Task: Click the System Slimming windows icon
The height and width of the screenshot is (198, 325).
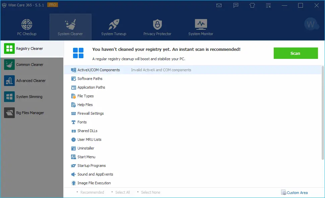Action: coord(9,97)
